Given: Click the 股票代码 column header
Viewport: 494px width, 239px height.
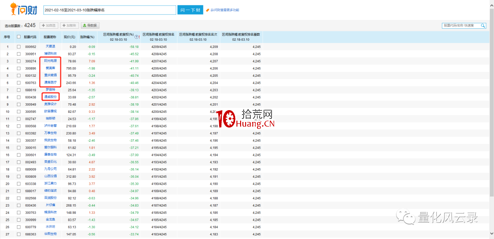Looking at the screenshot, I should coord(30,37).
